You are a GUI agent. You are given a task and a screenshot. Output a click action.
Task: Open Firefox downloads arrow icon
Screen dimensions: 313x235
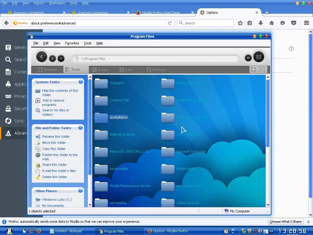(x=261, y=23)
